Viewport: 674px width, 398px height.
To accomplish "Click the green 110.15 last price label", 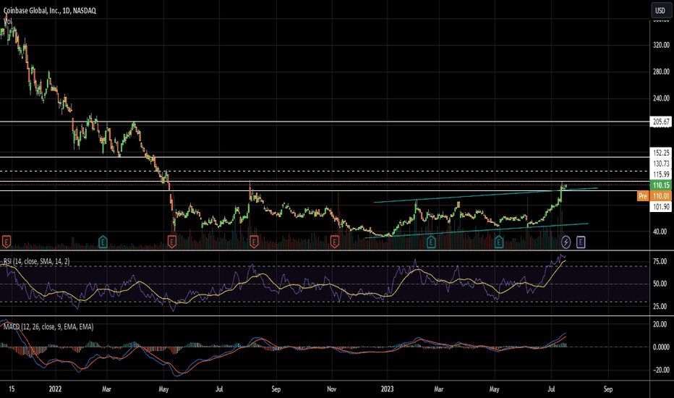I will tap(661, 185).
